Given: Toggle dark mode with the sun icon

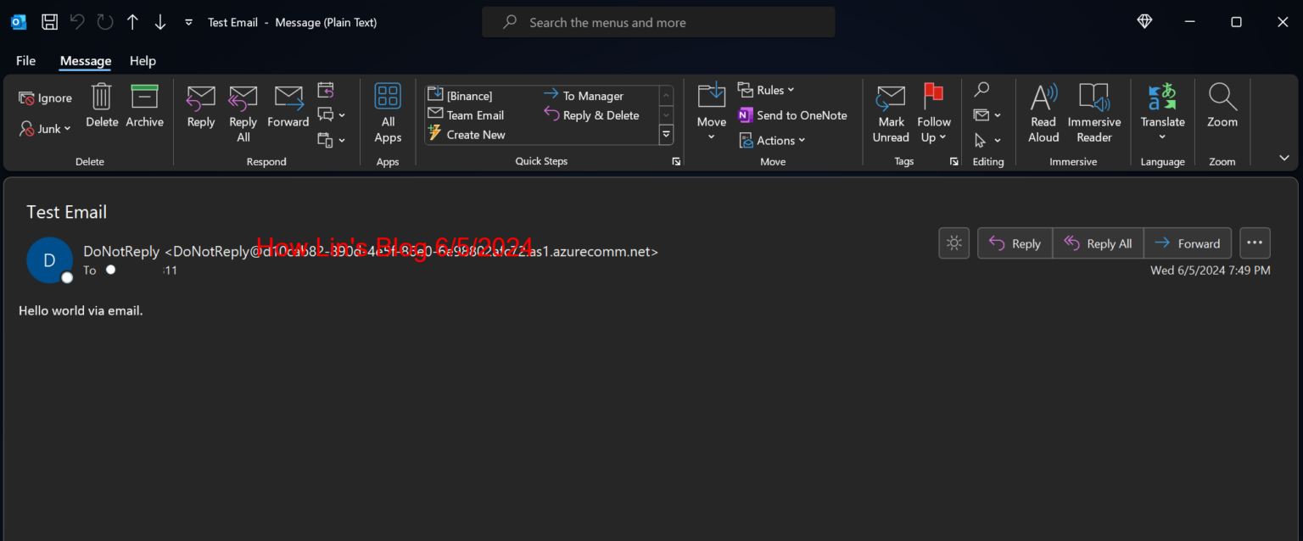Looking at the screenshot, I should (953, 243).
